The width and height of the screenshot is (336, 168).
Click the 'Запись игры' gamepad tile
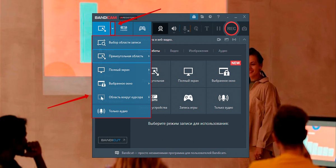tap(188, 101)
